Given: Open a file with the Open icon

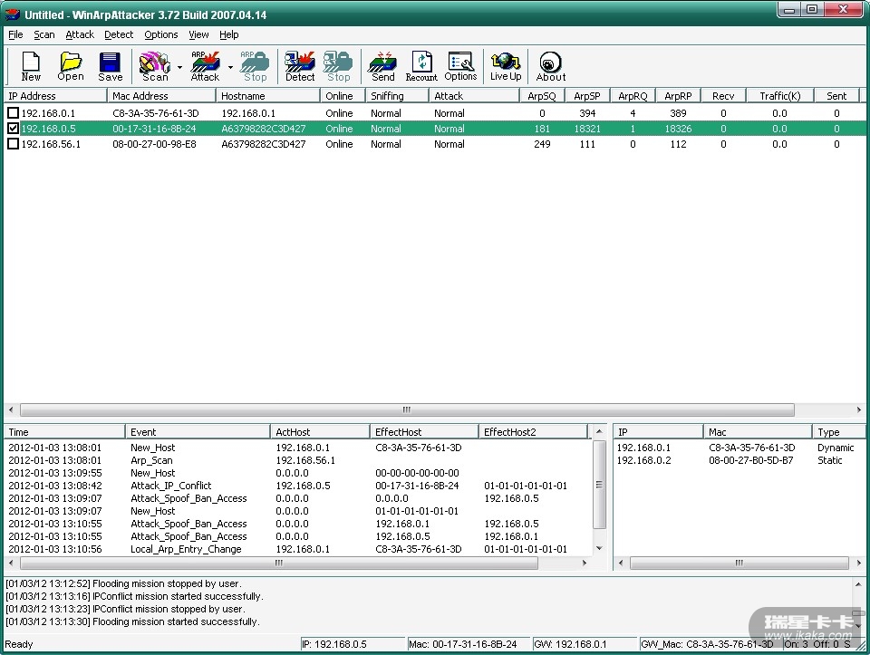Looking at the screenshot, I should pyautogui.click(x=71, y=65).
